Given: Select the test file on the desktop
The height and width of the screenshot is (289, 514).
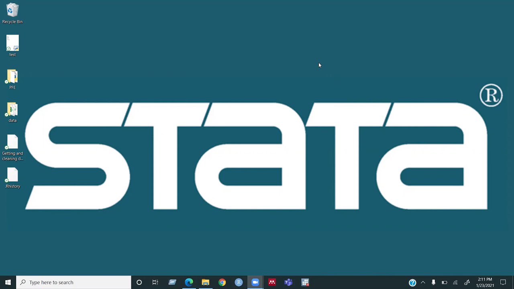Looking at the screenshot, I should tap(12, 46).
